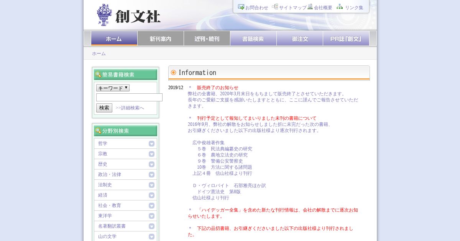Open the サイトマップ link
The image size is (460, 241).
[293, 8]
